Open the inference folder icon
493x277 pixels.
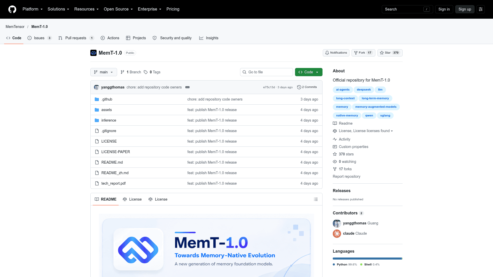97,120
